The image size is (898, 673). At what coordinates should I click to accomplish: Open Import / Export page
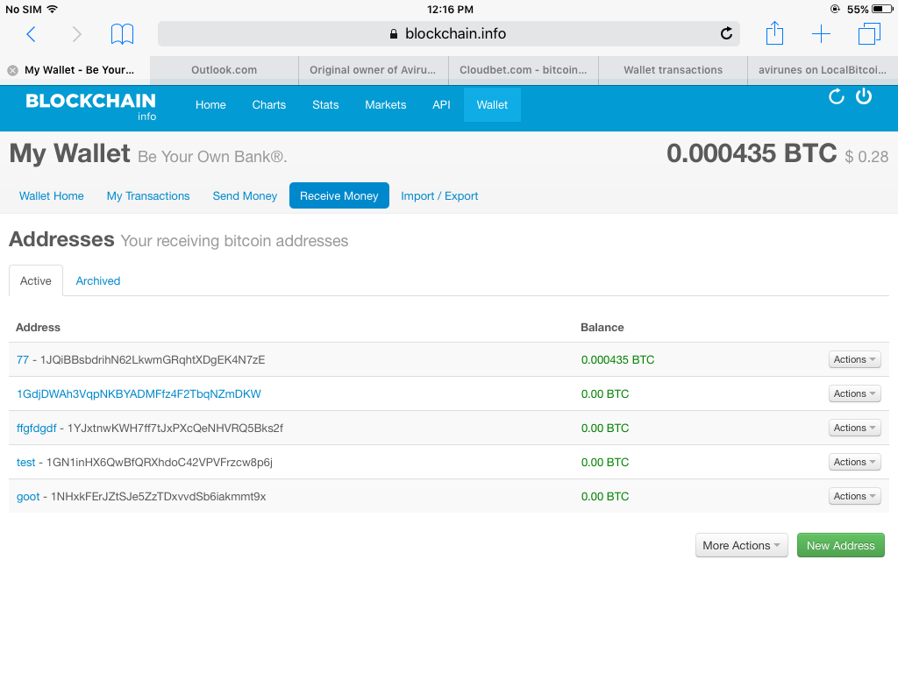[439, 196]
